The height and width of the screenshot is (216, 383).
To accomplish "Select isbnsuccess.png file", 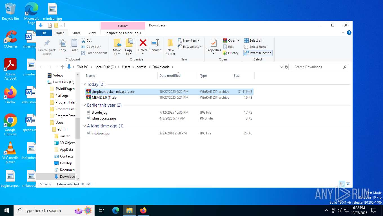I will coord(169,118).
